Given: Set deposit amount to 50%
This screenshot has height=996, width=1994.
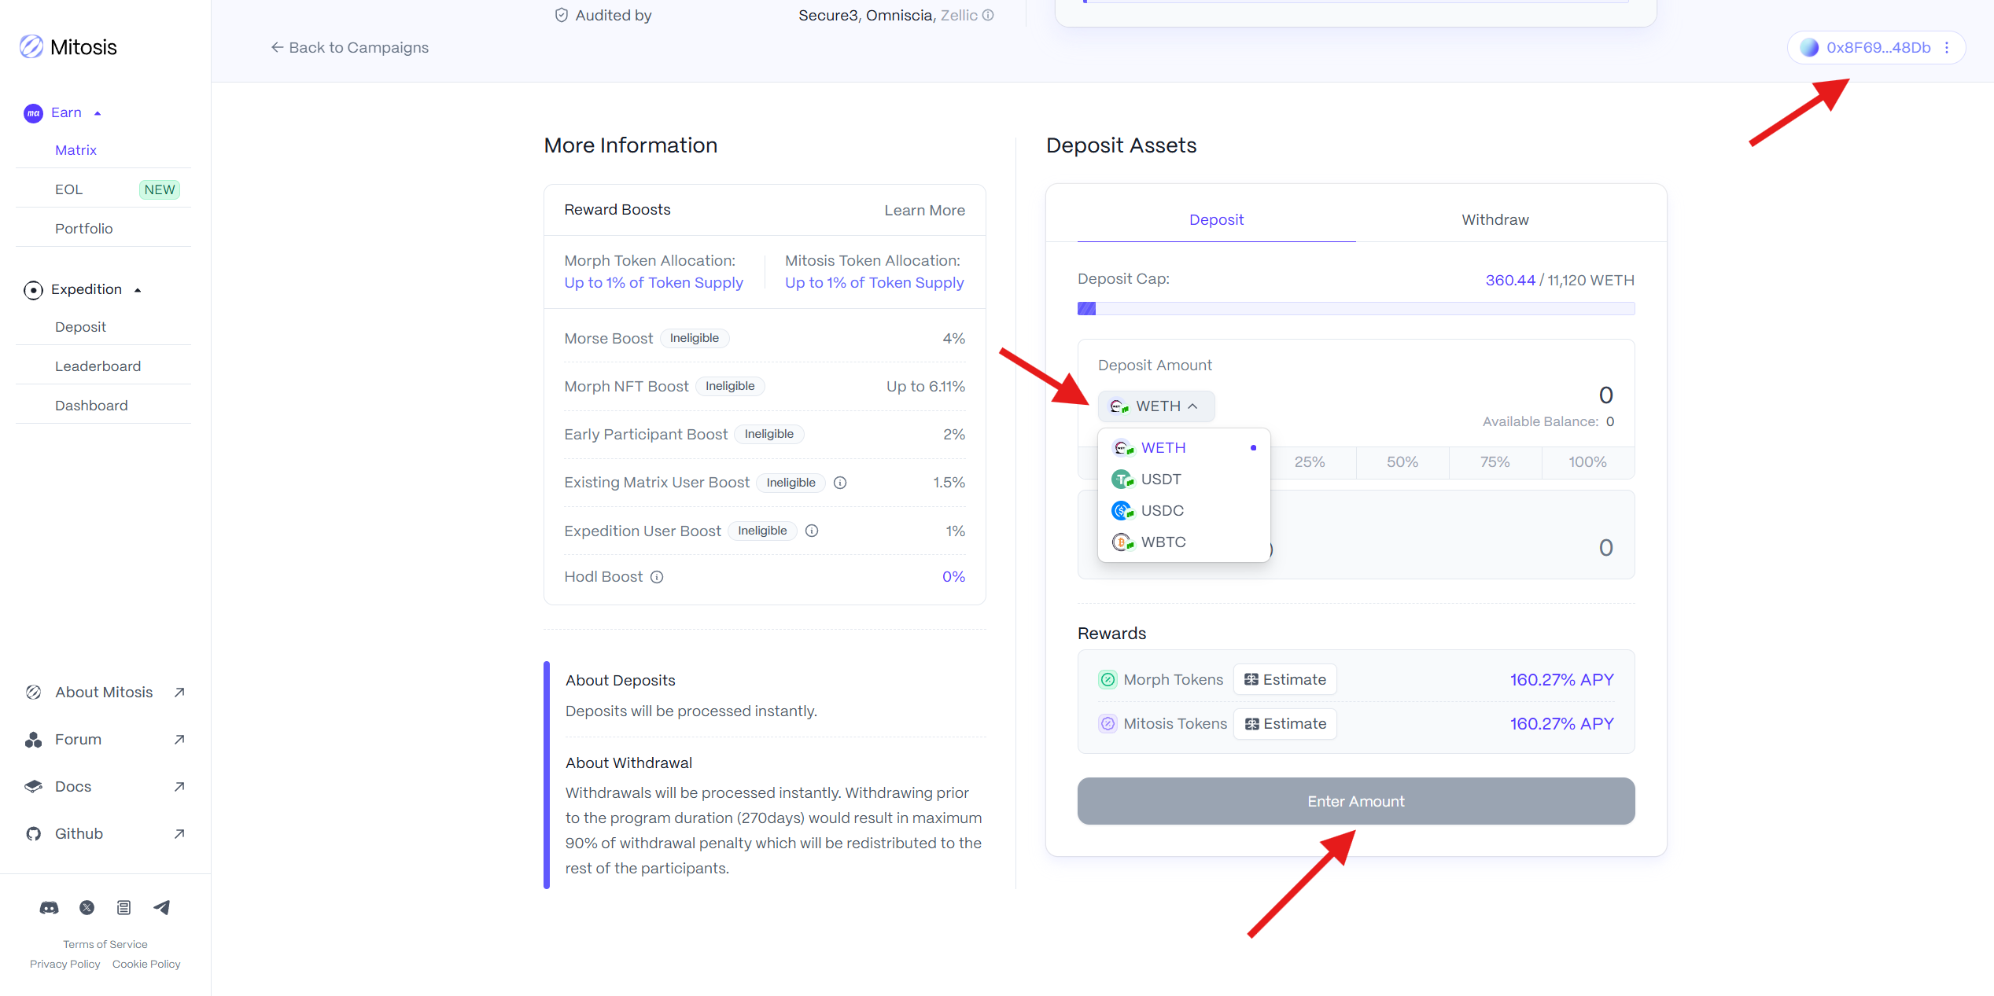Looking at the screenshot, I should pyautogui.click(x=1402, y=462).
